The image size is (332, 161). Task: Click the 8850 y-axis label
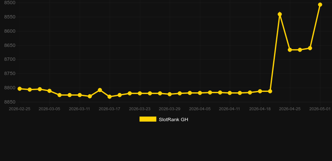click(x=10, y=102)
